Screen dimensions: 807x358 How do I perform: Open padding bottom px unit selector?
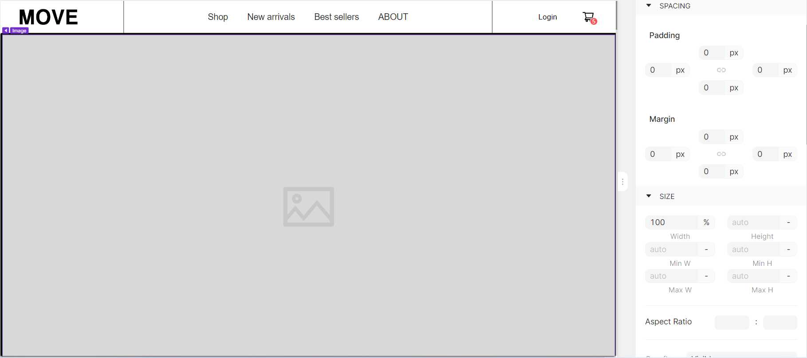[x=734, y=88]
